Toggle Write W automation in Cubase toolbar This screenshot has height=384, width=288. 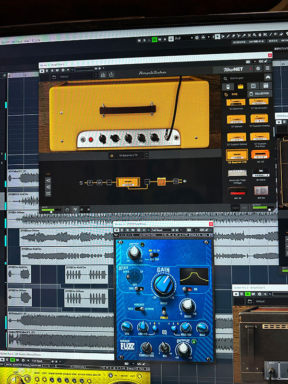(160, 39)
